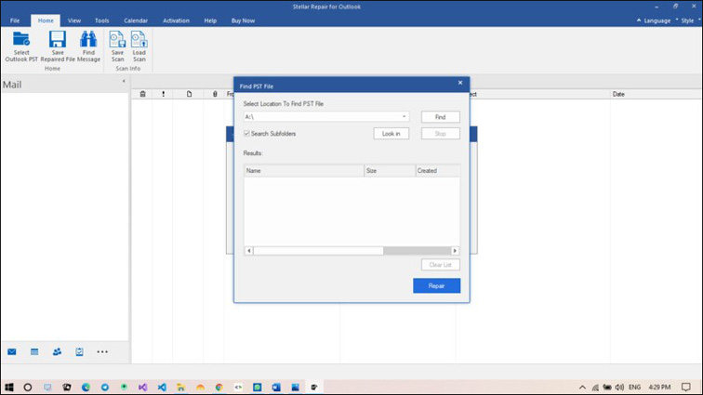Open notification center in taskbar
Viewport: 703px width, 395px height.
click(x=686, y=387)
